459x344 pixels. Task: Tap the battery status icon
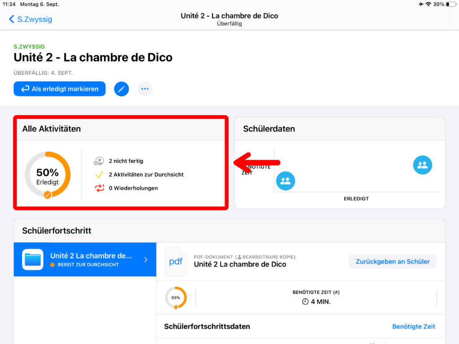(x=450, y=4)
